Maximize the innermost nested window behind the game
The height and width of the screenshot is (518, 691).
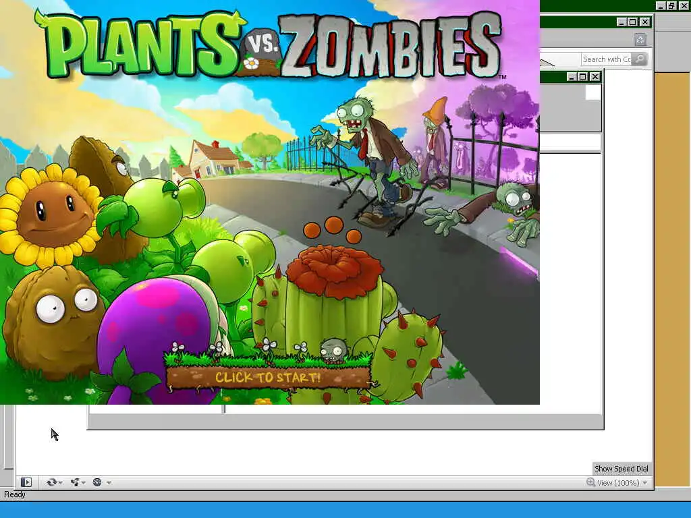582,77
